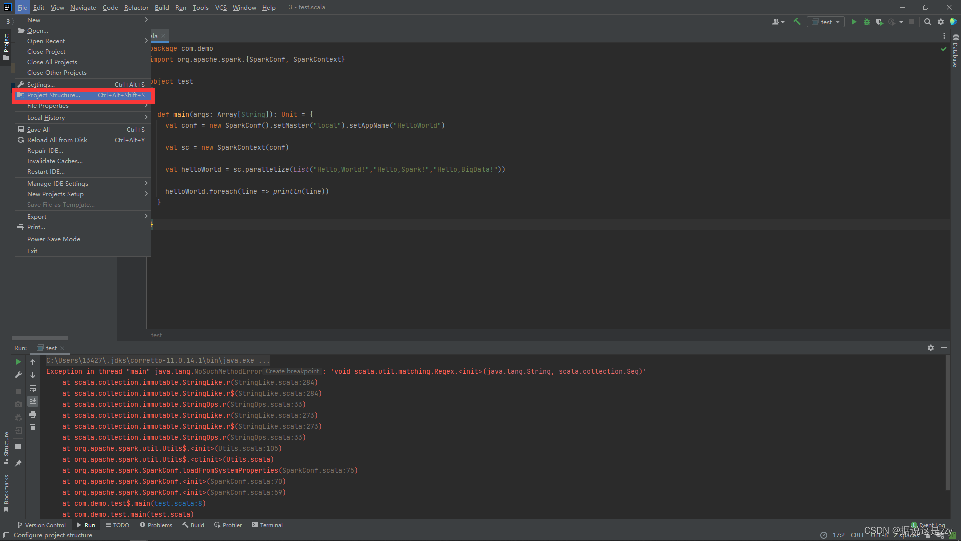Viewport: 961px width, 541px height.
Task: Click the Build hammer icon
Action: point(797,22)
